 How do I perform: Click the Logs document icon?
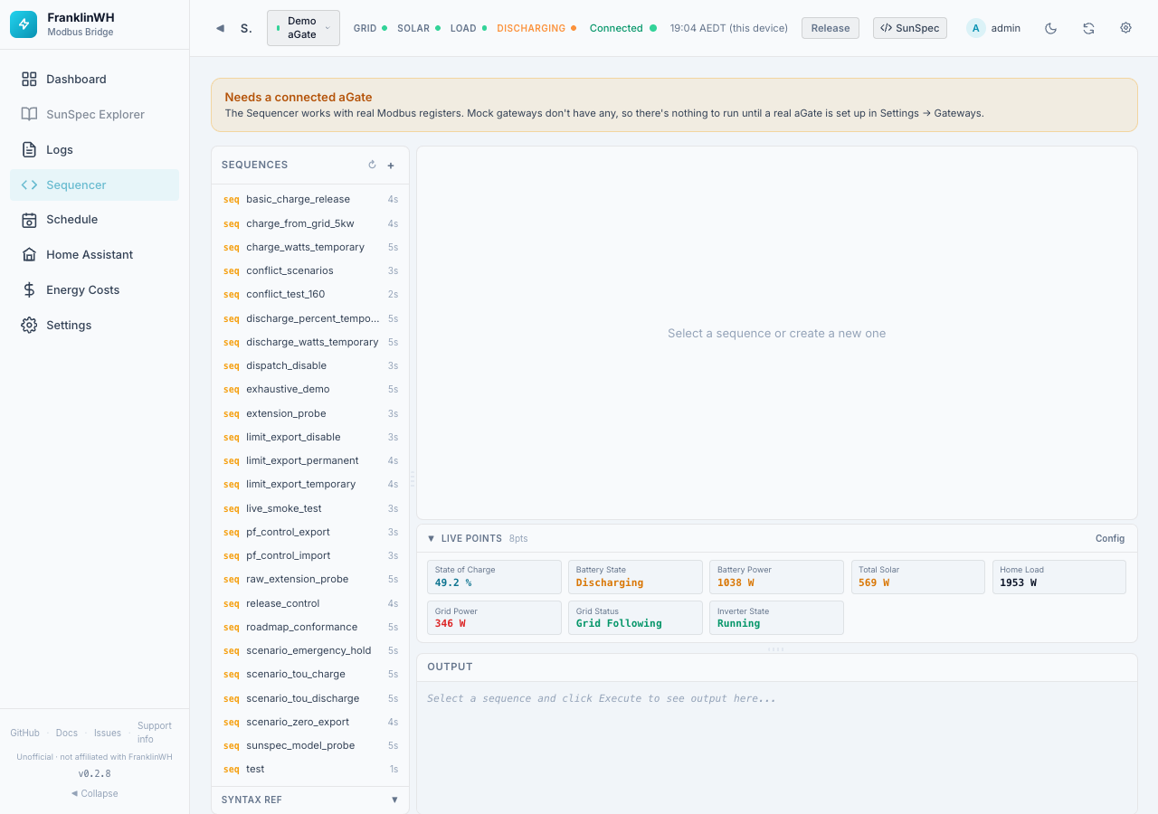pyautogui.click(x=29, y=149)
